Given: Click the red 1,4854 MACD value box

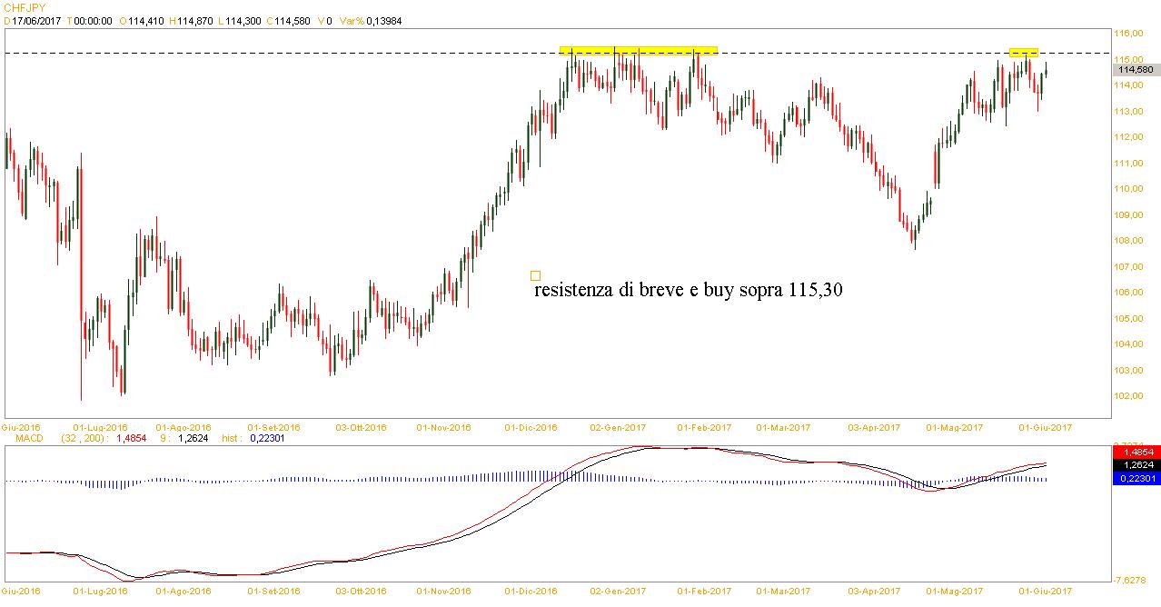Looking at the screenshot, I should pos(1136,452).
